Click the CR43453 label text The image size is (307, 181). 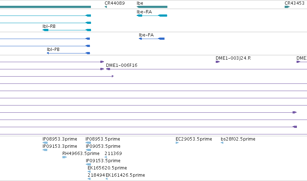pyautogui.click(x=294, y=3)
